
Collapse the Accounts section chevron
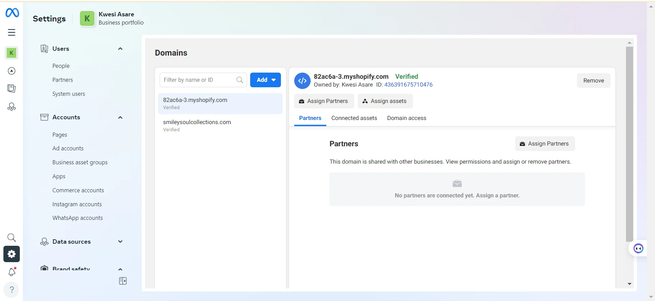[120, 118]
